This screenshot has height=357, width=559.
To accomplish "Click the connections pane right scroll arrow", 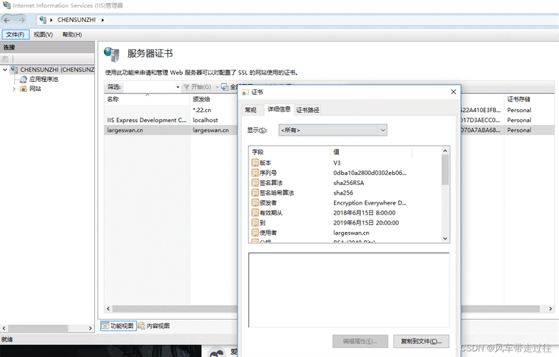I will pos(90,328).
